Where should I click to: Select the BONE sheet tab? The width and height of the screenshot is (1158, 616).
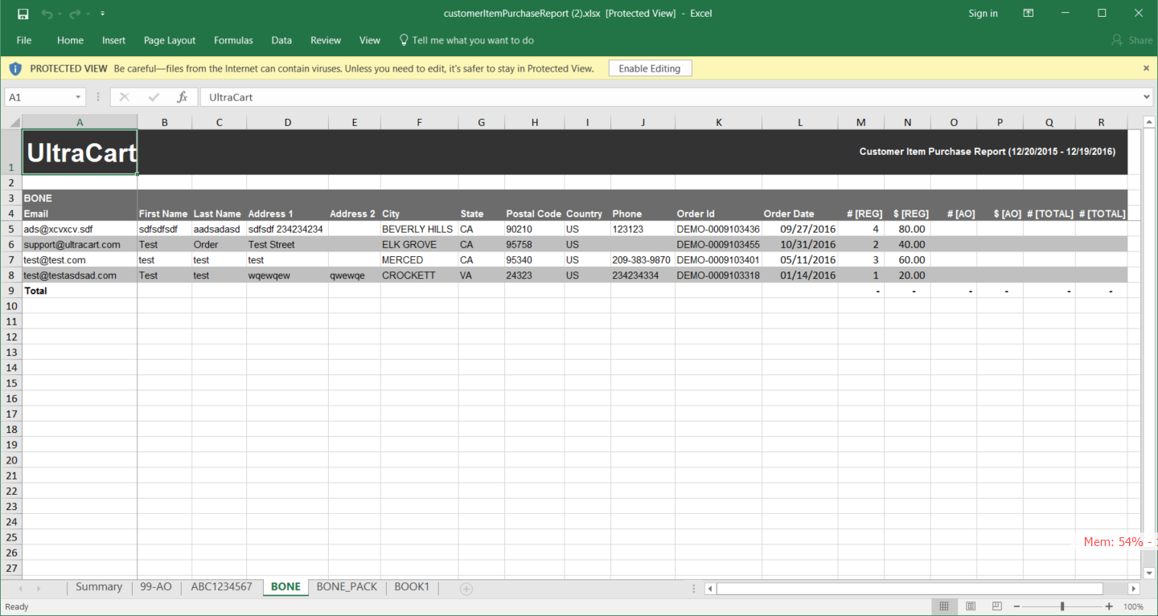point(285,587)
